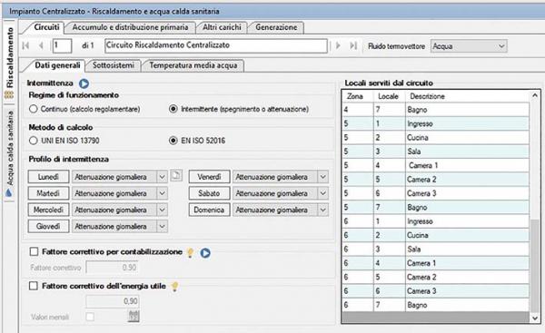Image resolution: width=545 pixels, height=333 pixels.
Task: Click water drop icon for Acqua calda sanitaria
Action: coord(9,192)
